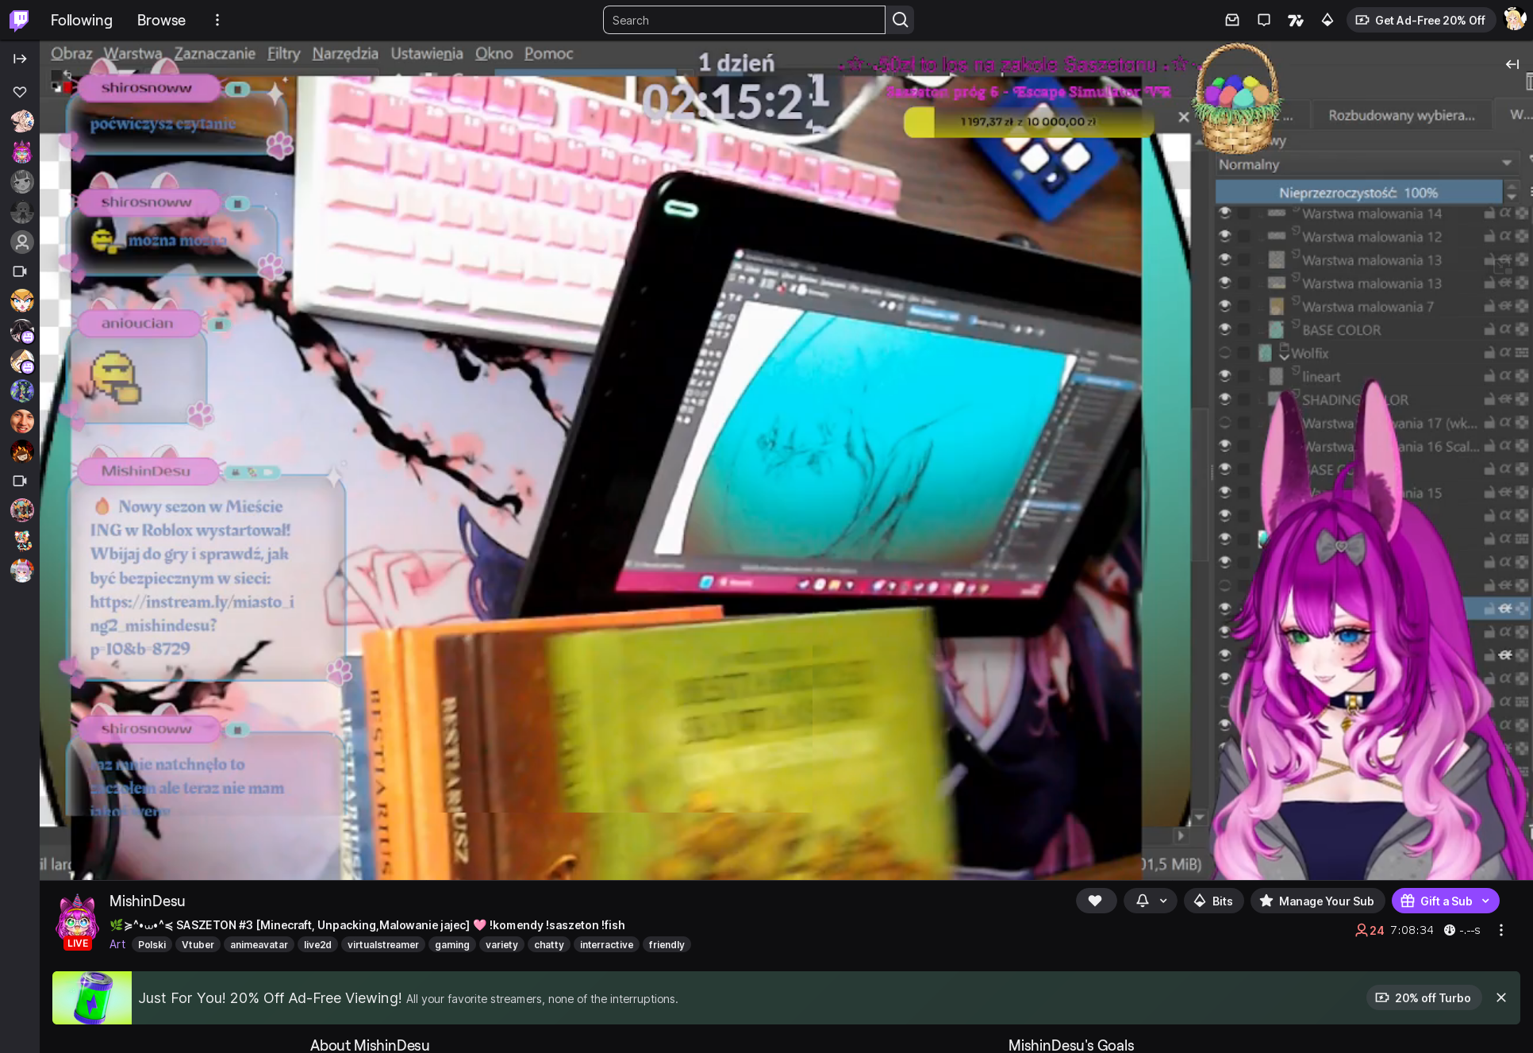
Task: Click the 20% off Turbo button
Action: click(x=1423, y=997)
